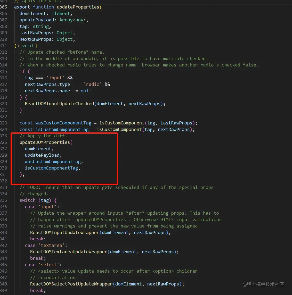Screen dimensions: 292x295
Task: Click the export keyword
Action: click(x=22, y=7)
